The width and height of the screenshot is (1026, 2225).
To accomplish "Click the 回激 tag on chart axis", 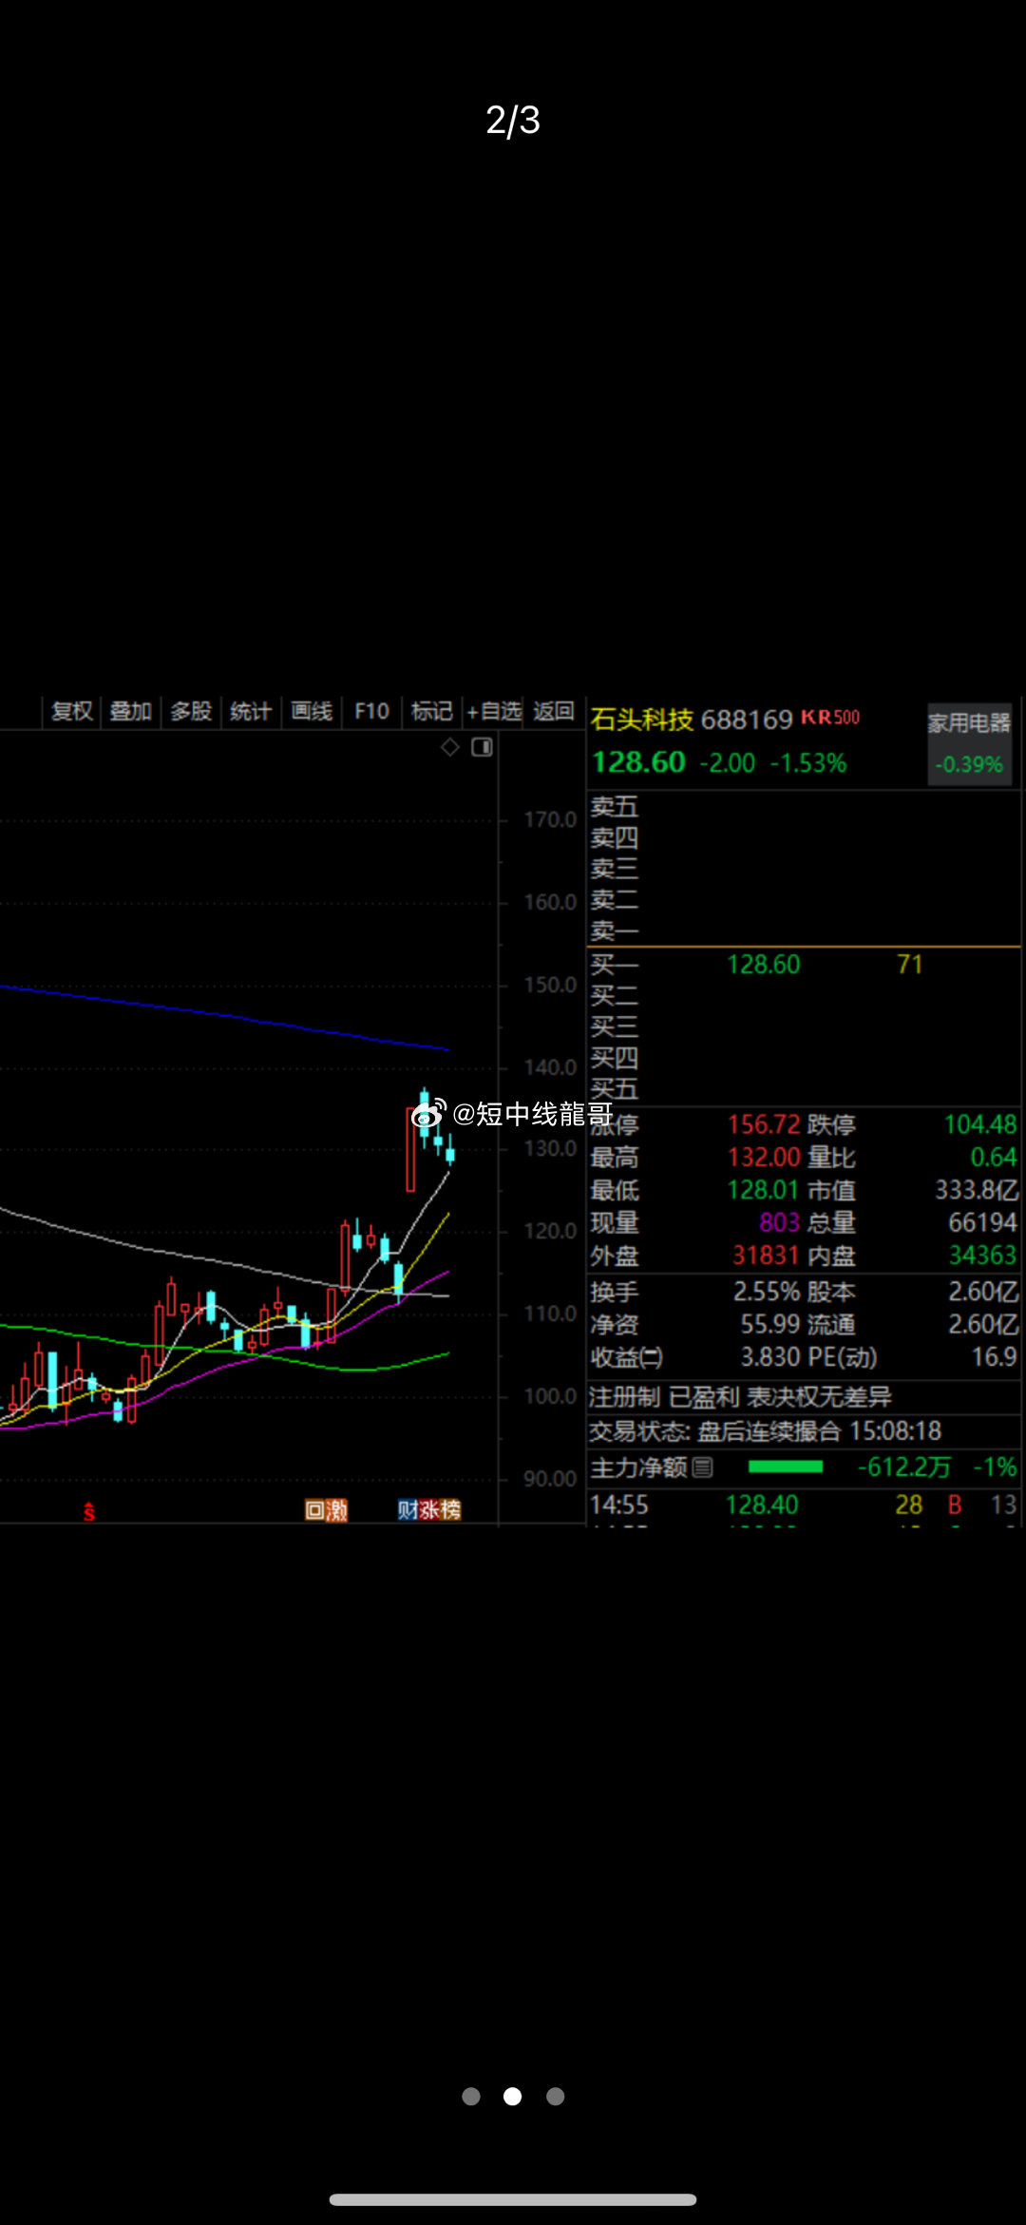I will [x=326, y=1509].
